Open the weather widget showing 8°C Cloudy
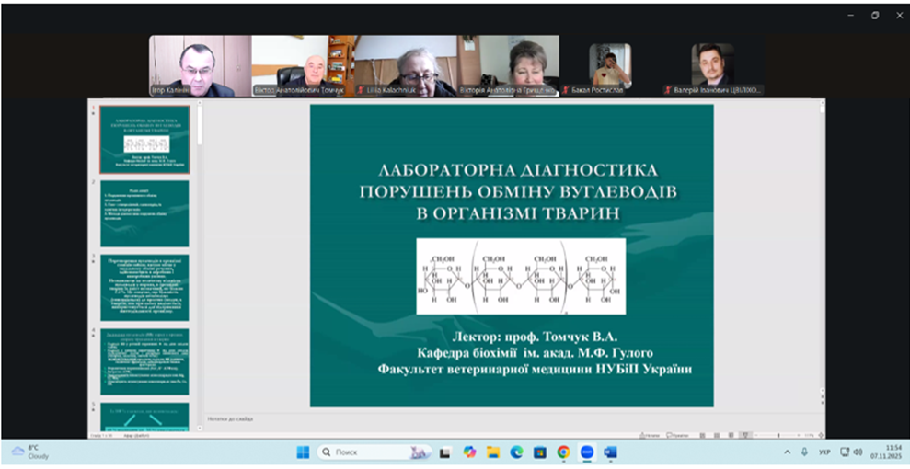 tap(30, 452)
